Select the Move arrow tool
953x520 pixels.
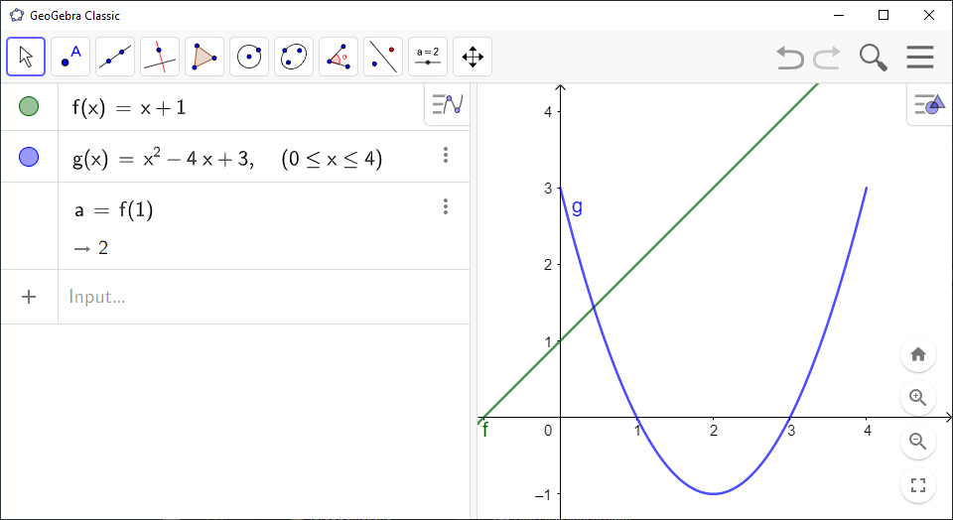26,57
